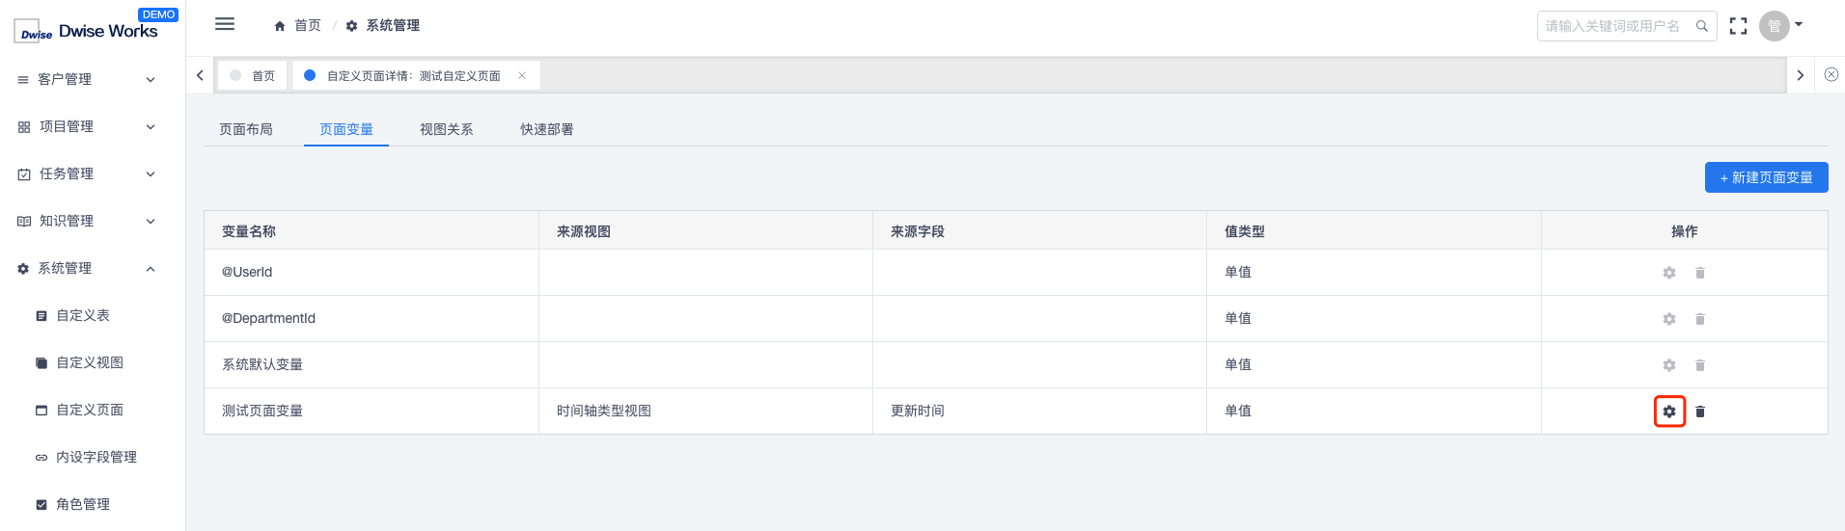
Task: Click the search magnifier icon
Action: coord(1702,26)
